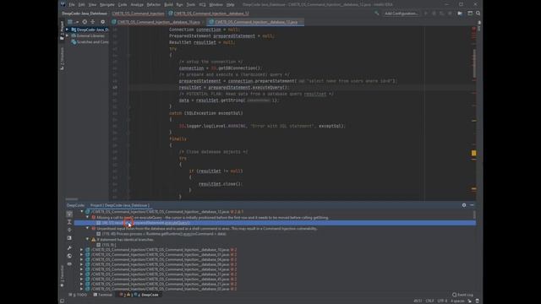Click expand-all icon in DeepCode side toolbar
This screenshot has width=541, height=304.
pyautogui.click(x=69, y=222)
